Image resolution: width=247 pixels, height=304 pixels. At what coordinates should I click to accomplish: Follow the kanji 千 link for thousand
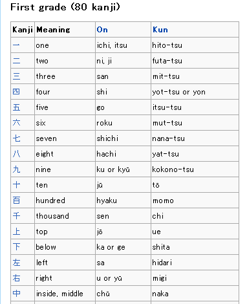click(16, 216)
